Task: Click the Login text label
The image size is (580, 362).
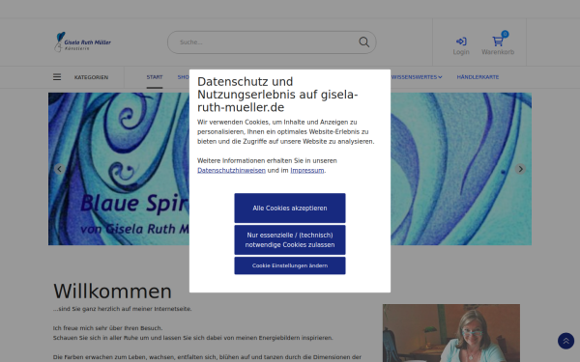Action: (461, 52)
